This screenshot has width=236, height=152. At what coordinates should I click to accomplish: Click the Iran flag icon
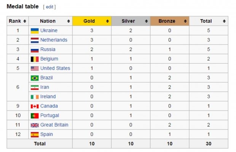tap(35, 87)
